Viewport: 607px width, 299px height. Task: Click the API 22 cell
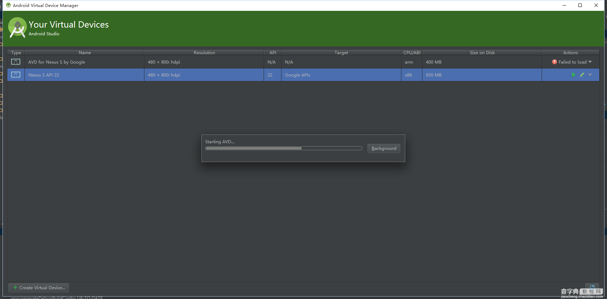click(273, 75)
